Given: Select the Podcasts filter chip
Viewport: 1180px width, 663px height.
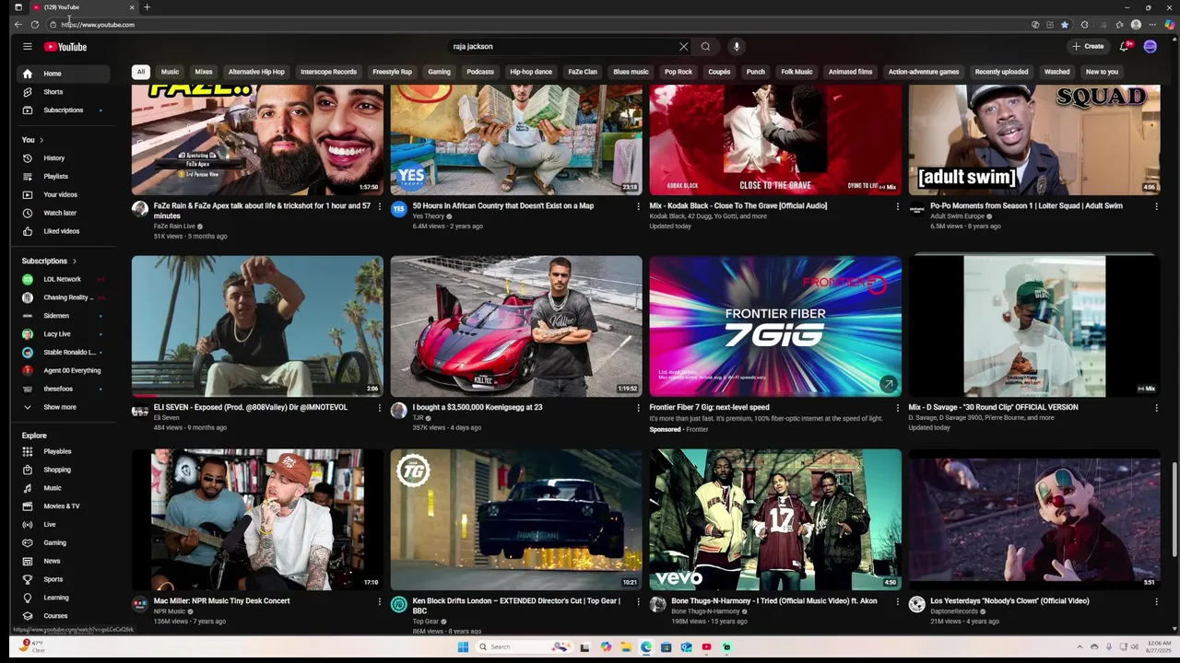Looking at the screenshot, I should [480, 72].
